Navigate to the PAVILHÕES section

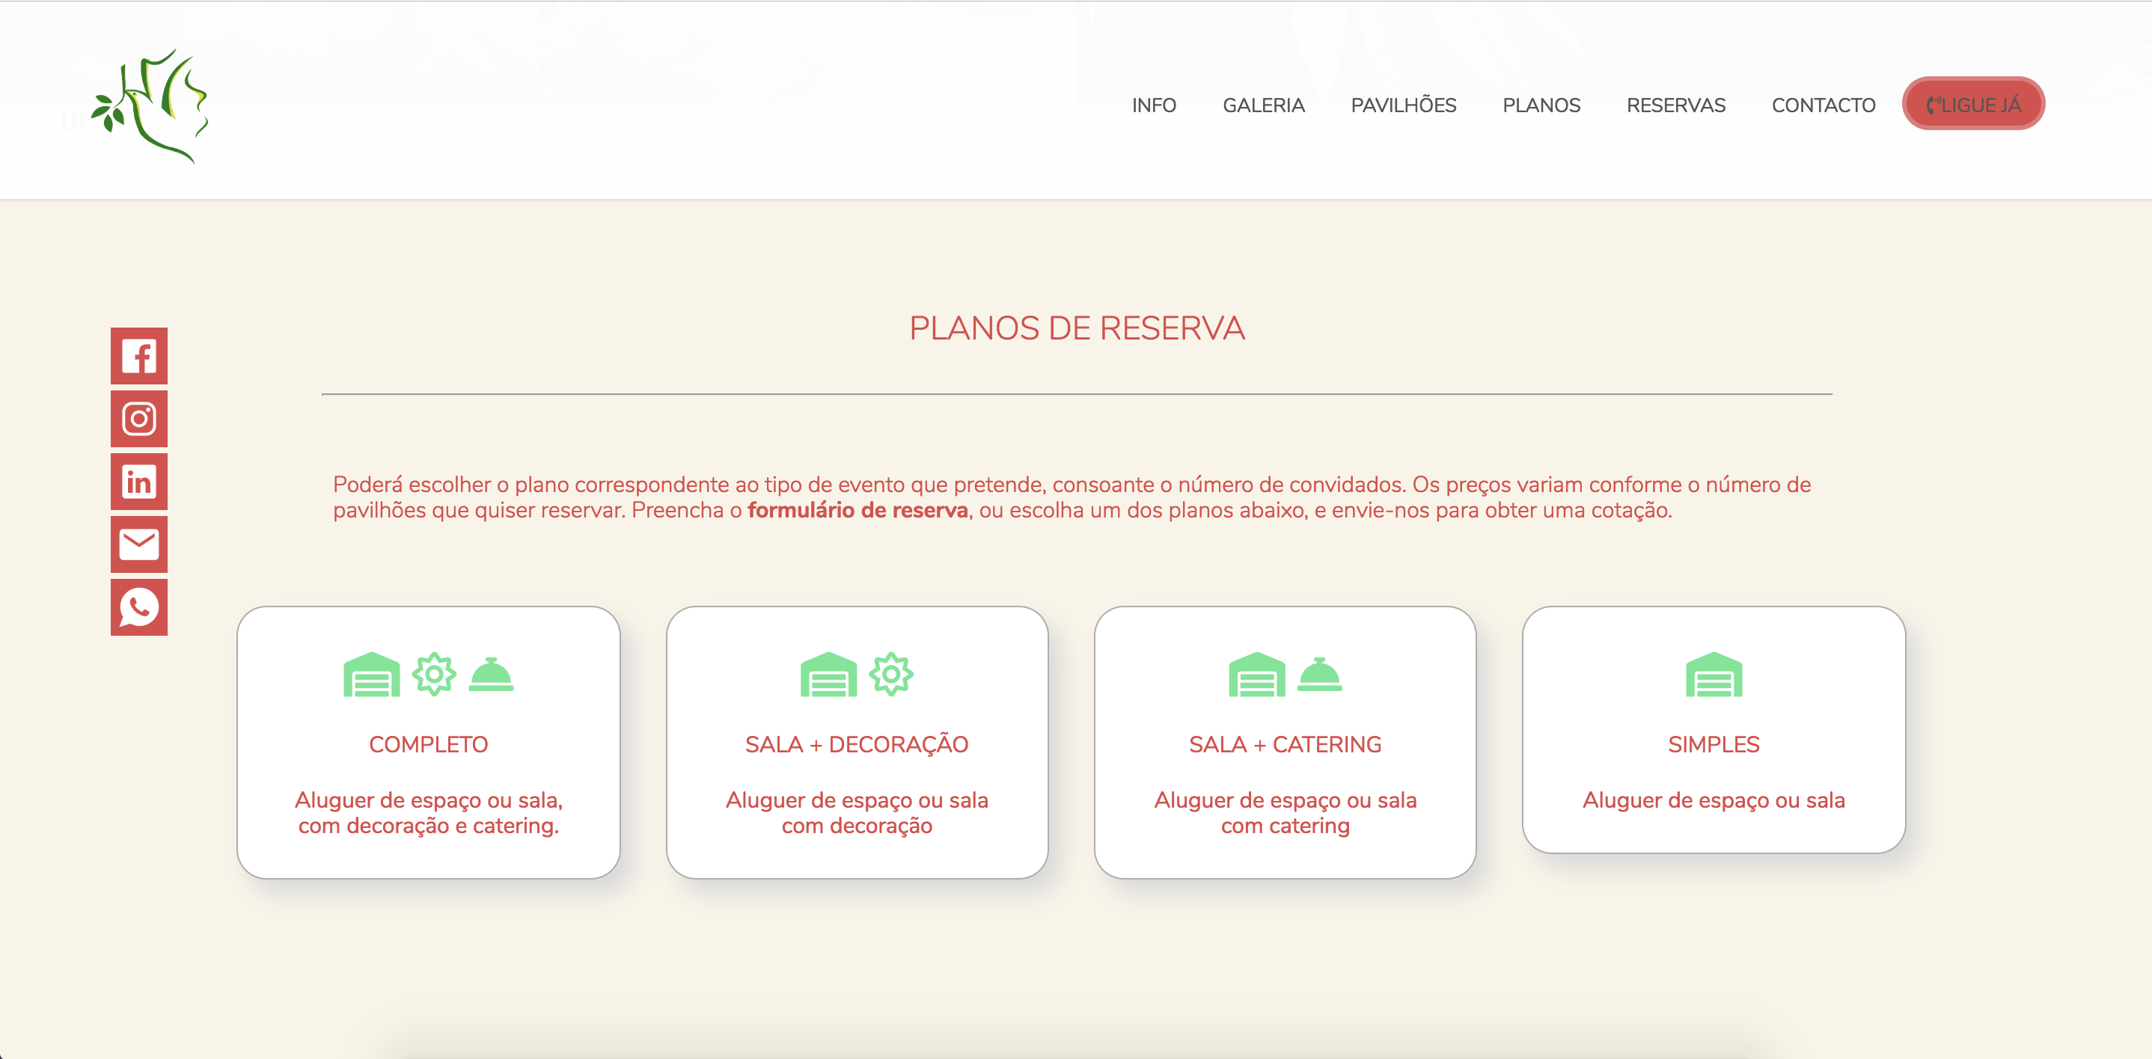click(1403, 105)
